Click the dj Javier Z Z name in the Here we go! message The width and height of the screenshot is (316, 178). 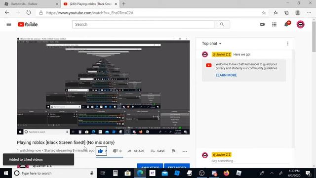coord(221,54)
